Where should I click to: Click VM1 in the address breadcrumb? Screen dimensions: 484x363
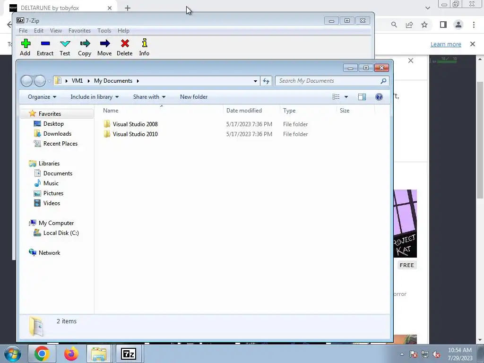pyautogui.click(x=77, y=81)
